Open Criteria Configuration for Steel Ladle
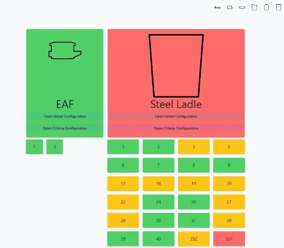The image size is (284, 248). (176, 128)
